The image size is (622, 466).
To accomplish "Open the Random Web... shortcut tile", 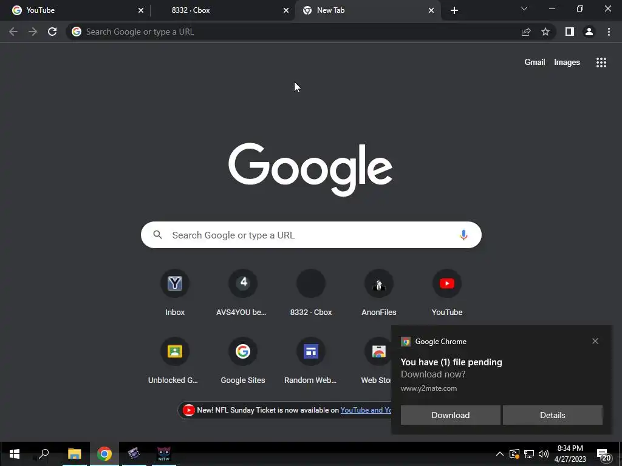I will [x=311, y=360].
